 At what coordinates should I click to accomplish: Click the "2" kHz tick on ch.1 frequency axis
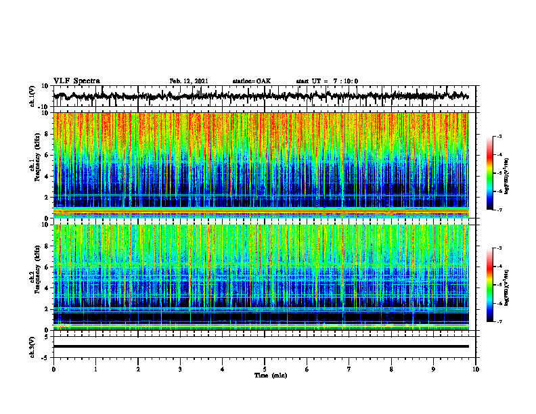click(x=47, y=197)
